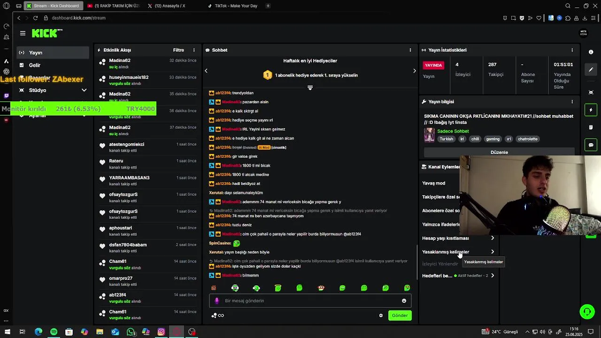Open emoji picker in message box
This screenshot has width=601, height=338.
(x=404, y=301)
